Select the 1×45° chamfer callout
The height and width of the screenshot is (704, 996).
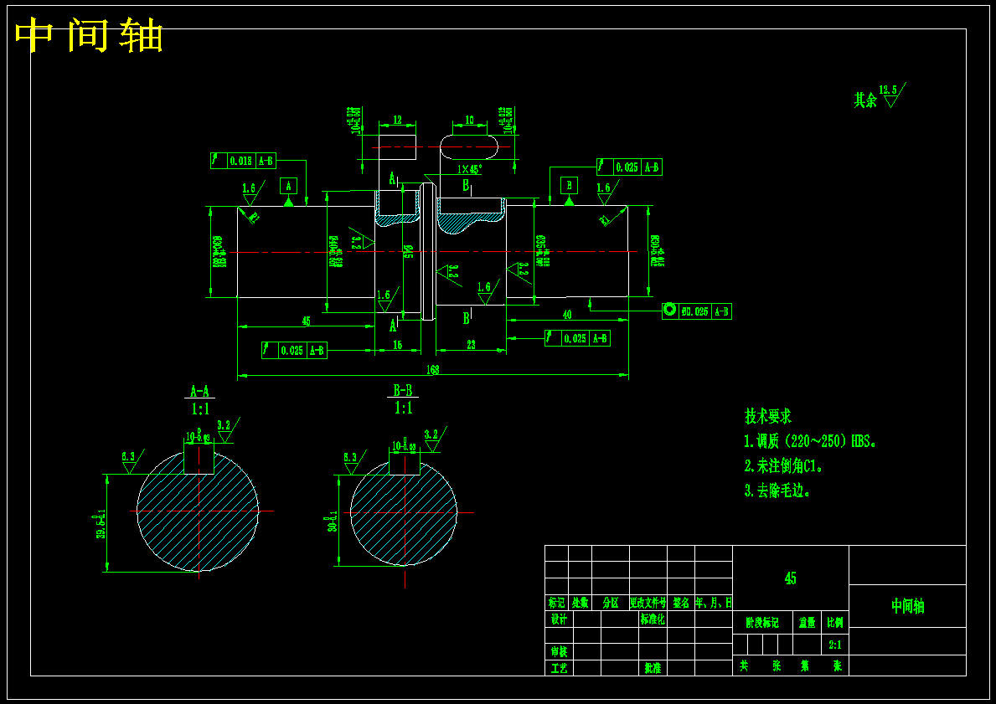tap(469, 169)
